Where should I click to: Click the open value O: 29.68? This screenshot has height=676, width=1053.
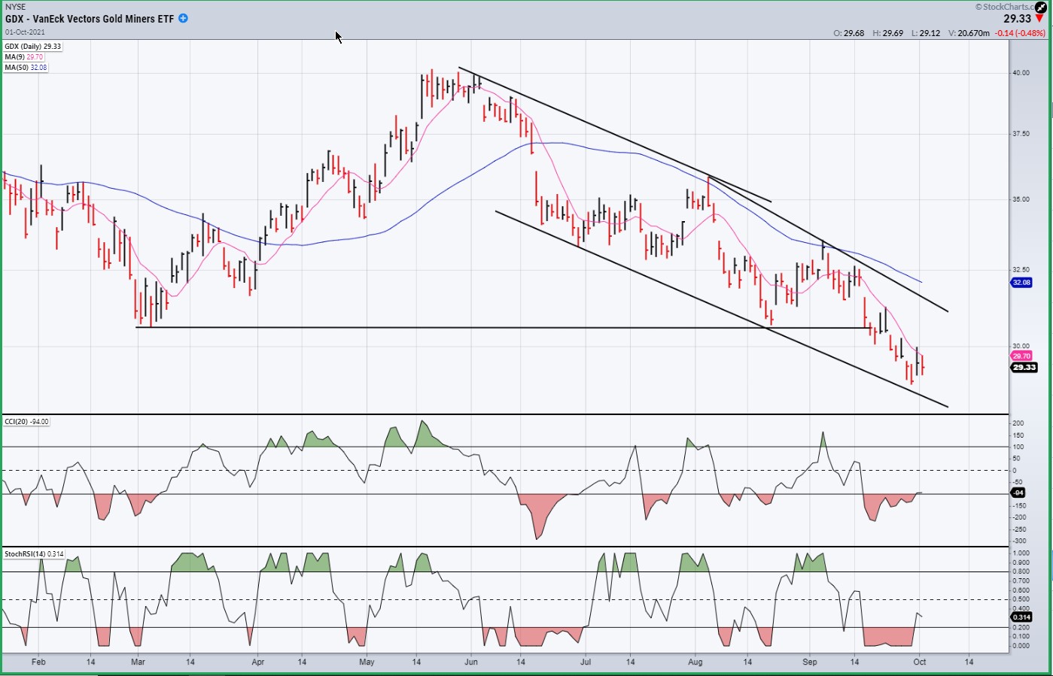click(x=849, y=33)
